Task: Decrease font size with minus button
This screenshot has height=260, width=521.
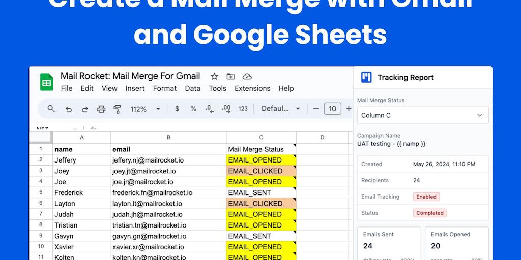Action: [315, 109]
